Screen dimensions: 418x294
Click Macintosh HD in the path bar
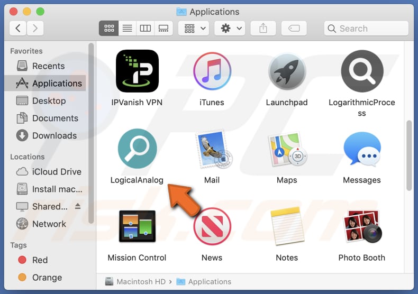point(135,281)
